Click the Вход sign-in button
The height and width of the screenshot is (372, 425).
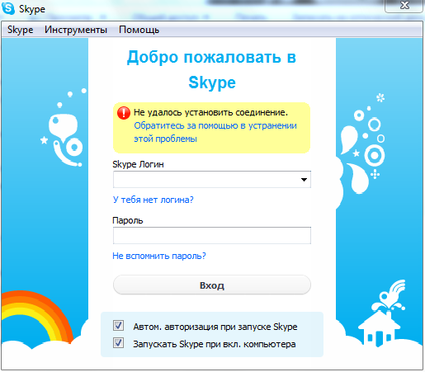click(x=212, y=285)
